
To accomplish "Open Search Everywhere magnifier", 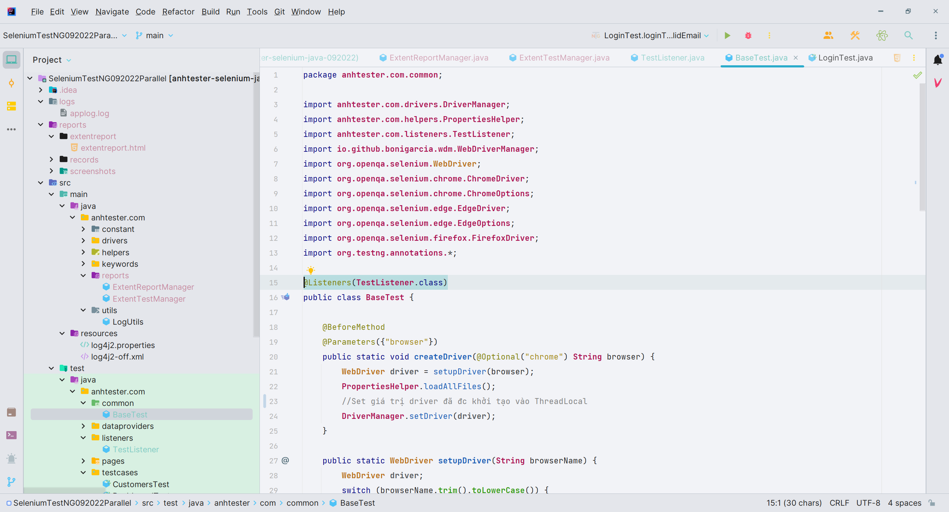I will click(x=909, y=36).
